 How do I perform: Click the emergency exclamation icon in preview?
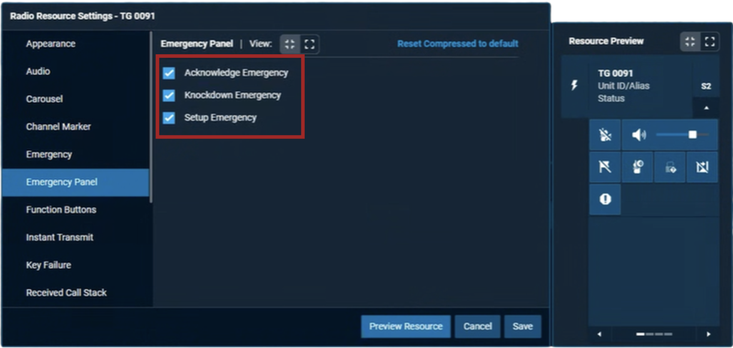pos(605,200)
